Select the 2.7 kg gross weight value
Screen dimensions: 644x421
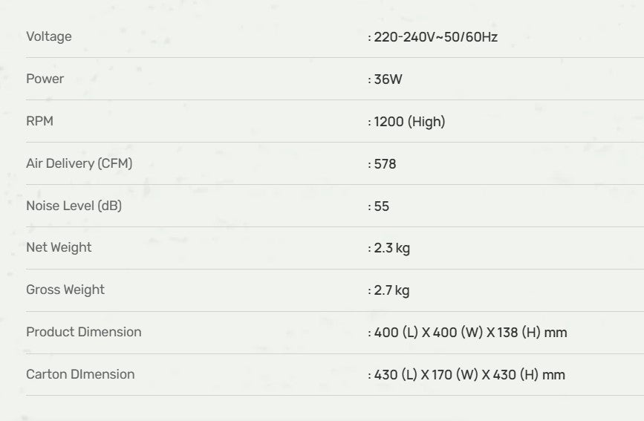391,290
